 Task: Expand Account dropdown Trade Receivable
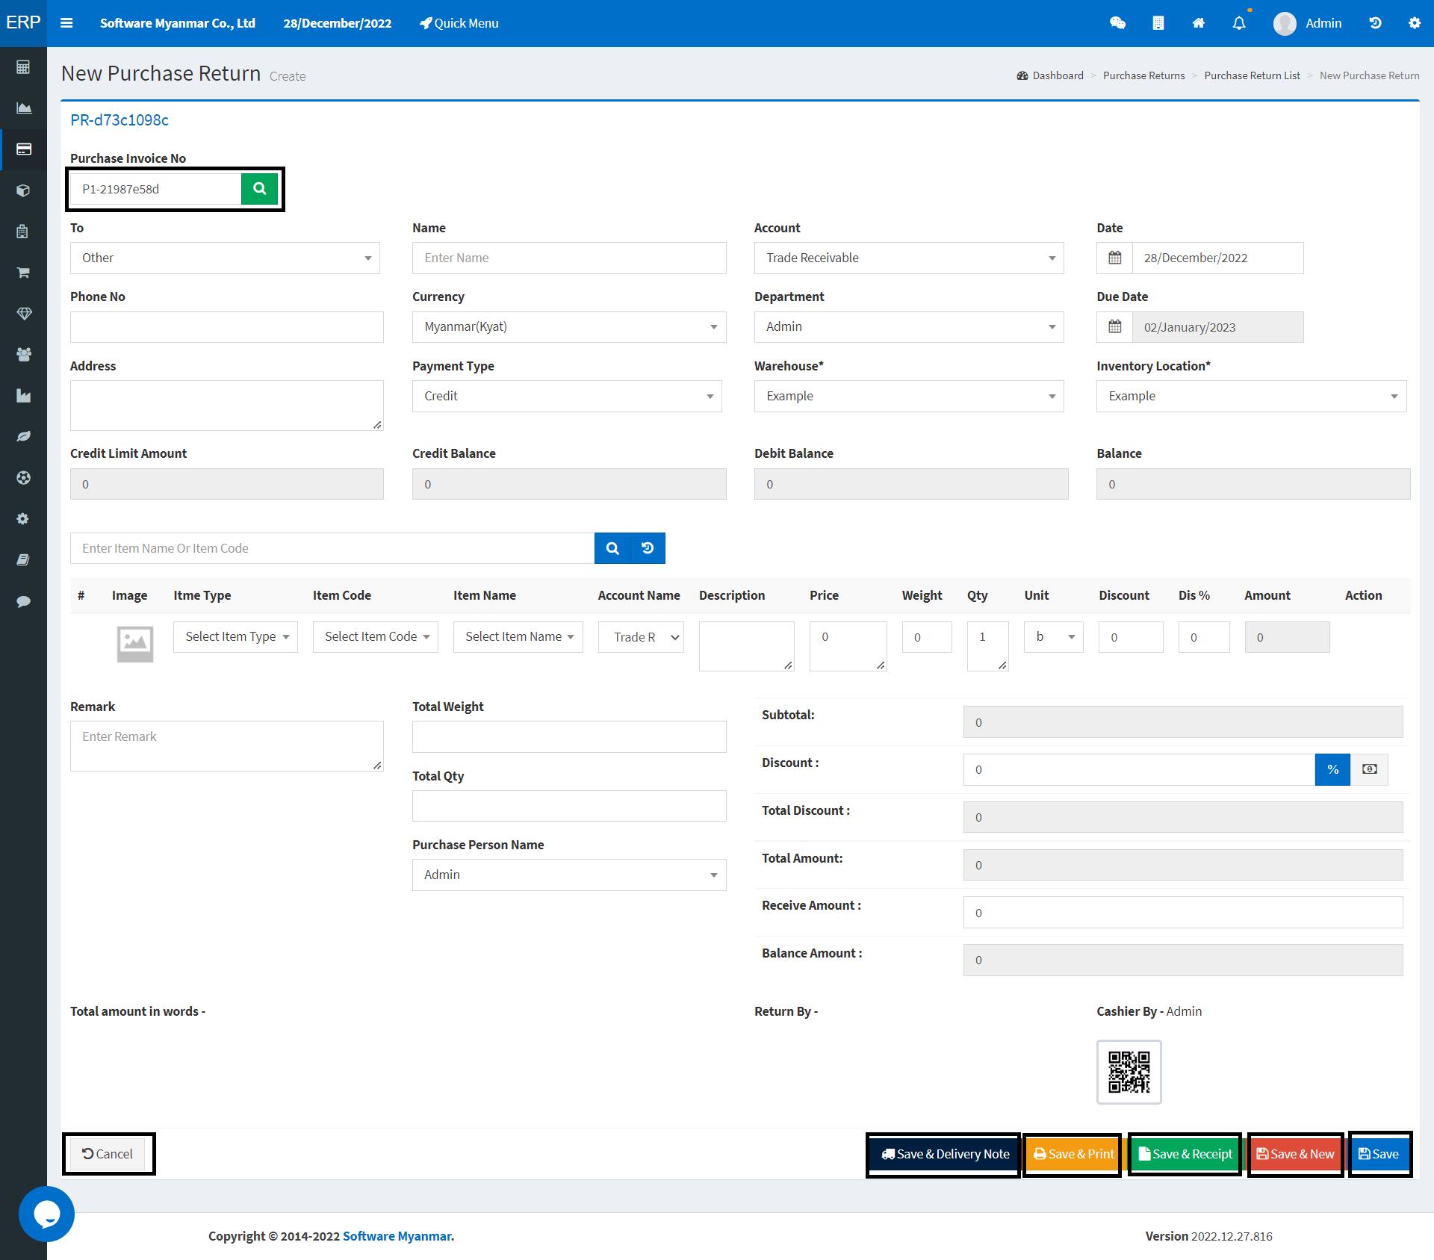tap(909, 258)
